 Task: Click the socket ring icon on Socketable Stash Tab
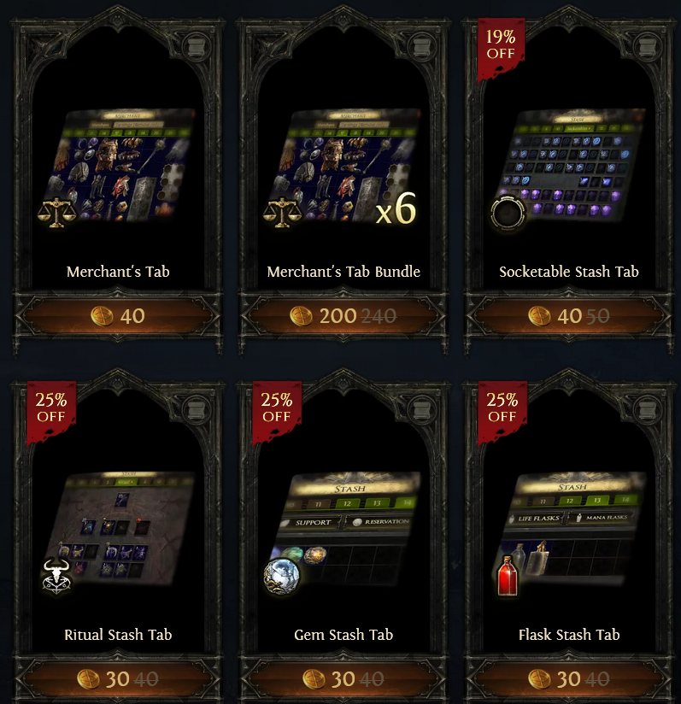click(508, 213)
